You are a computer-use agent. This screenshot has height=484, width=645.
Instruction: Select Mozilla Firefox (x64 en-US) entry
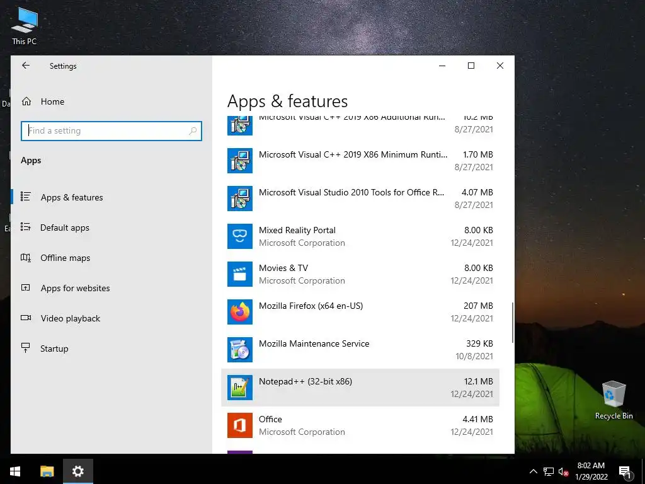[x=360, y=312]
